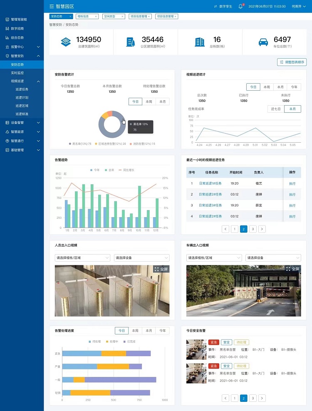This screenshot has height=411, width=312.
Task: Go to next page in 视频巡逻任务 table
Action: (x=262, y=229)
